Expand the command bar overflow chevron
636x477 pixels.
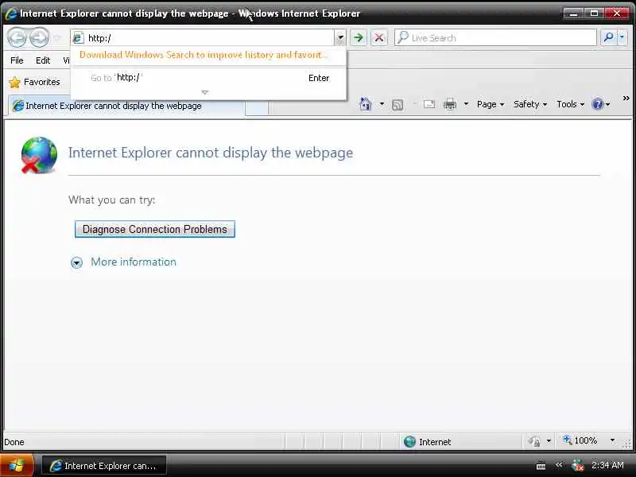tap(626, 98)
